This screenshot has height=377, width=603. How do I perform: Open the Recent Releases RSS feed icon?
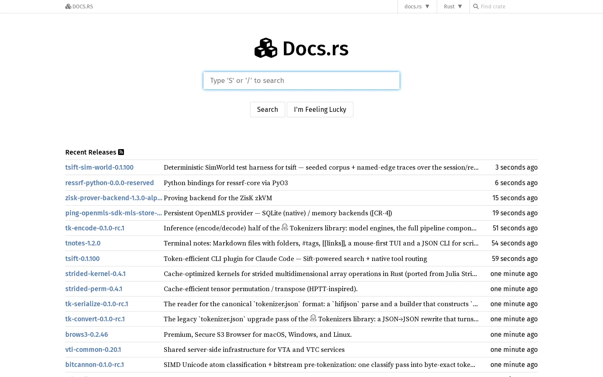click(121, 152)
